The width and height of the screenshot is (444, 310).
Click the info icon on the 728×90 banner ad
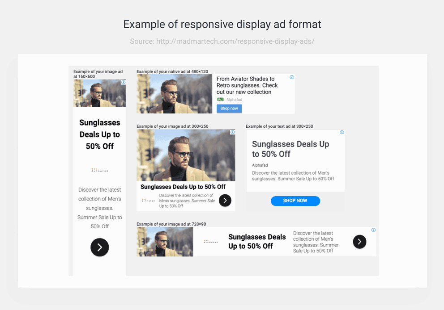click(x=373, y=230)
